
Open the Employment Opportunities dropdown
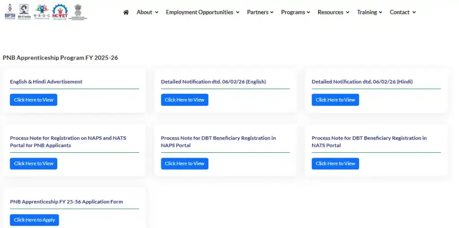[202, 13]
